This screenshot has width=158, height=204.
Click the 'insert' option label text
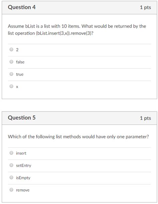pos(21,153)
